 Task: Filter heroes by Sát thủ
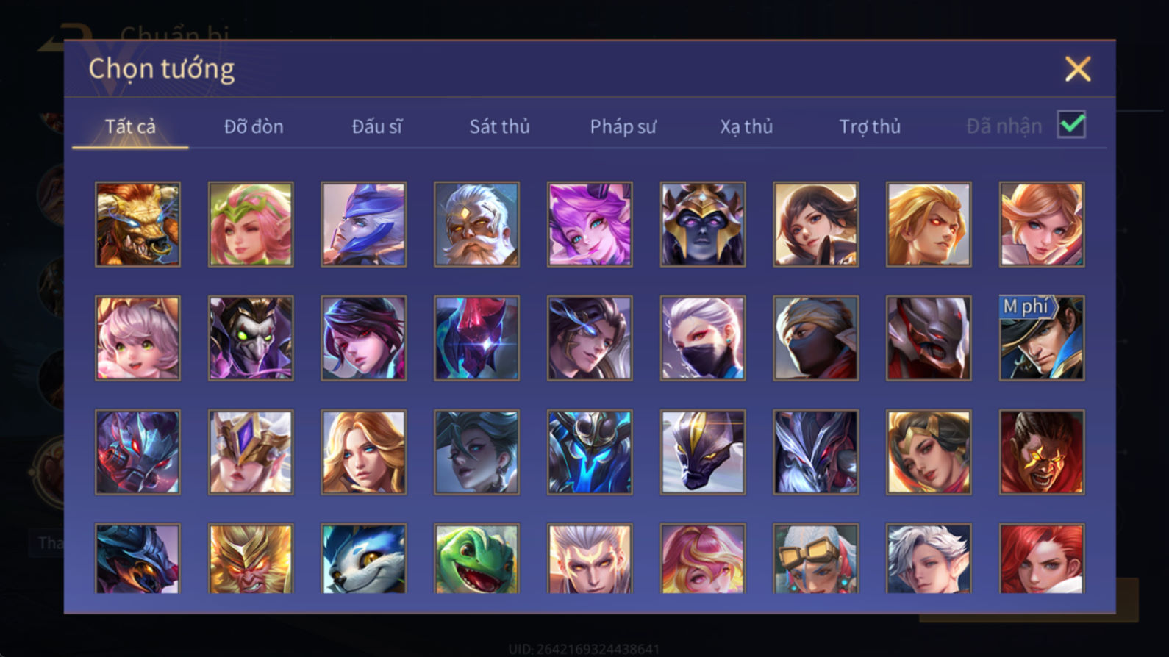(499, 126)
